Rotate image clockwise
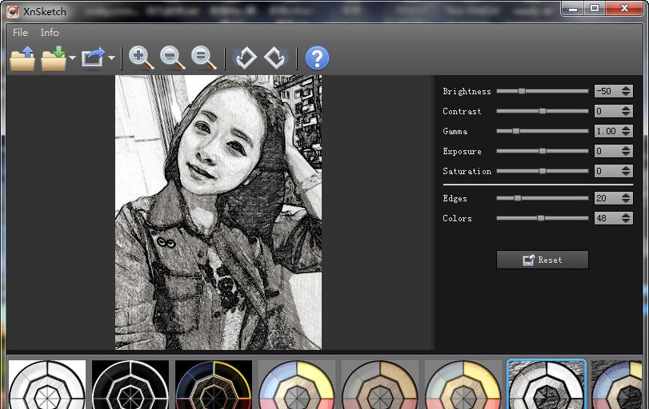Viewport: 649px width, 409px height. (276, 58)
